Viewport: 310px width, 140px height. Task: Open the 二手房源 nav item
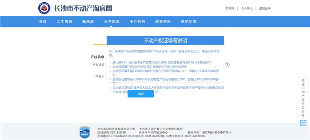(x=64, y=22)
